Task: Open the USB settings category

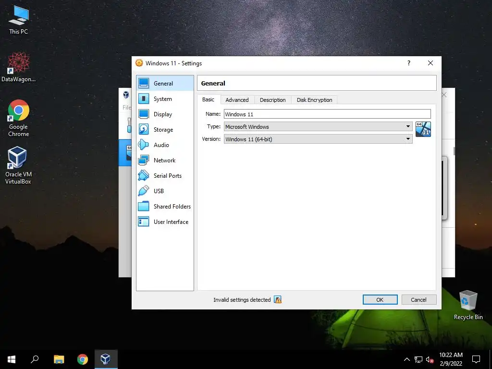Action: tap(165, 191)
